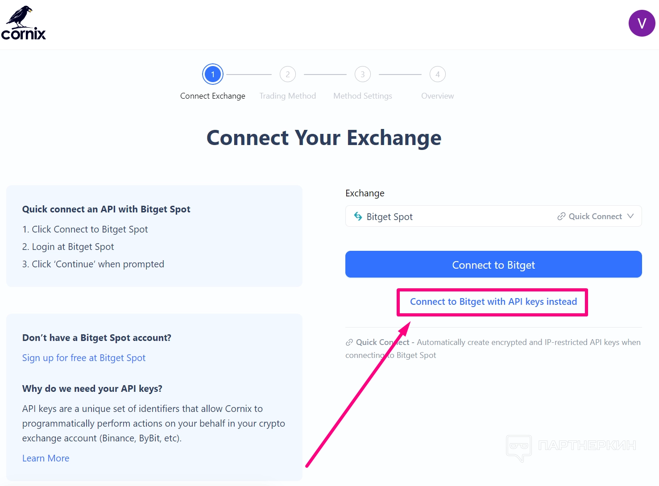659x486 pixels.
Task: Open the Bitget Spot exchange selector
Action: coord(446,216)
